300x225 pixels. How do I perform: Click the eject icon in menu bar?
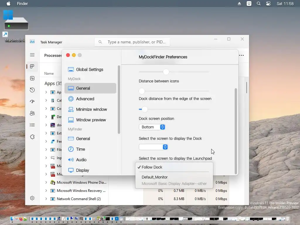239,4
